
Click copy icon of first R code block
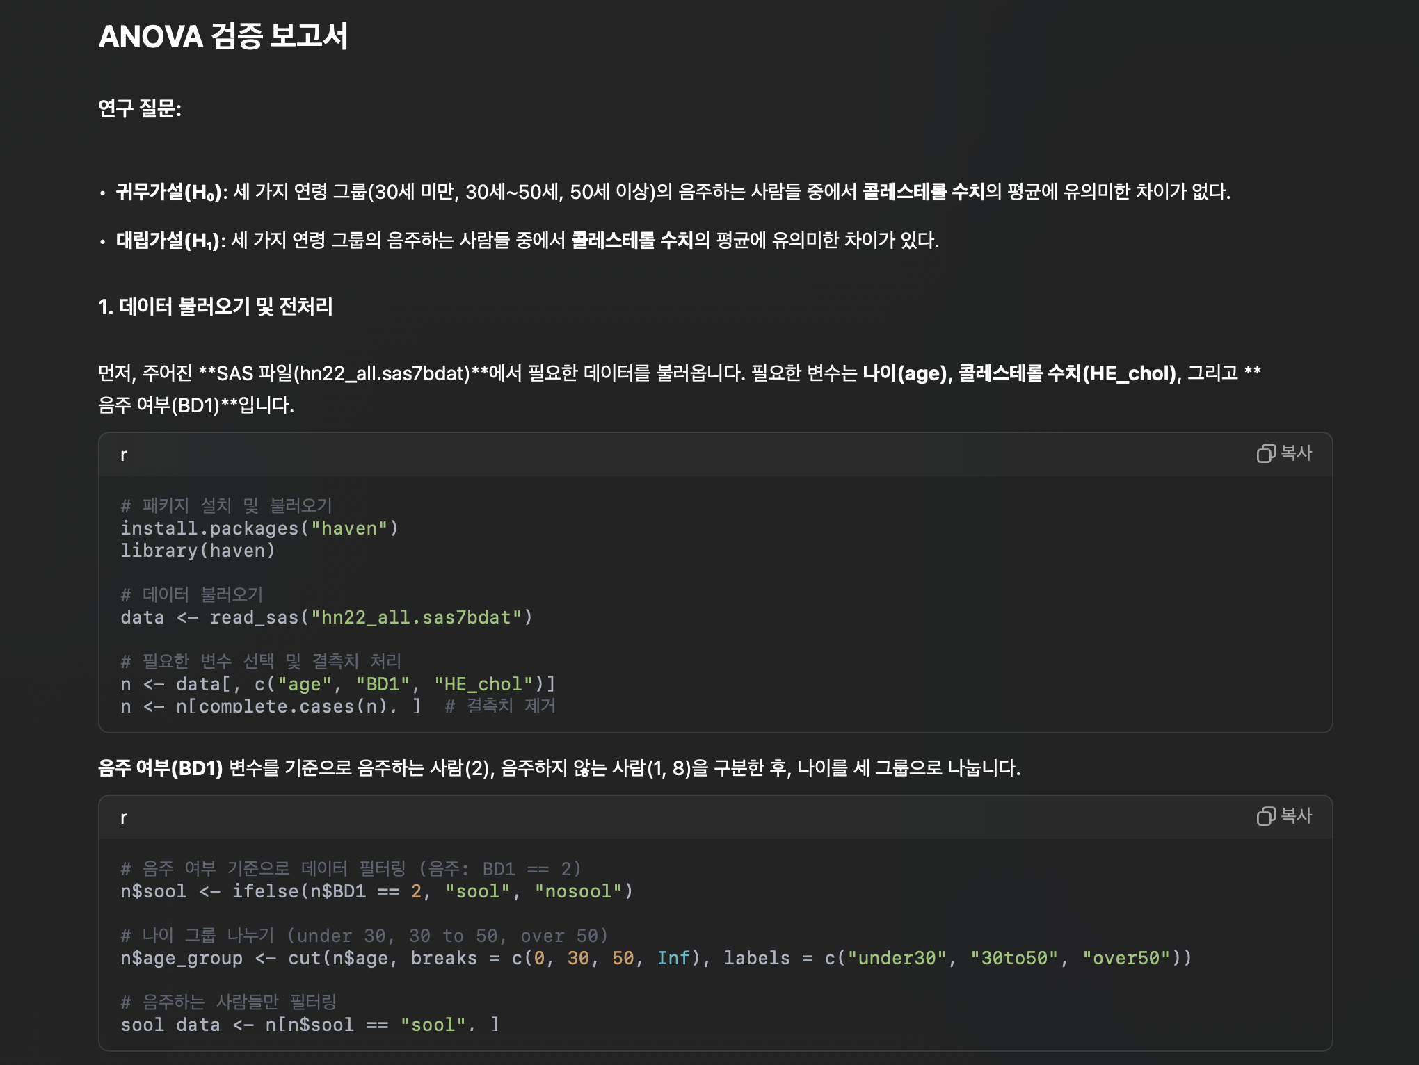click(1265, 454)
